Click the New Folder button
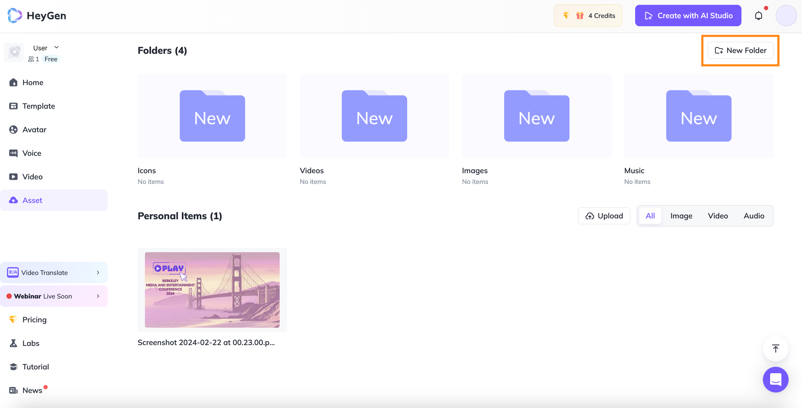 pos(741,50)
